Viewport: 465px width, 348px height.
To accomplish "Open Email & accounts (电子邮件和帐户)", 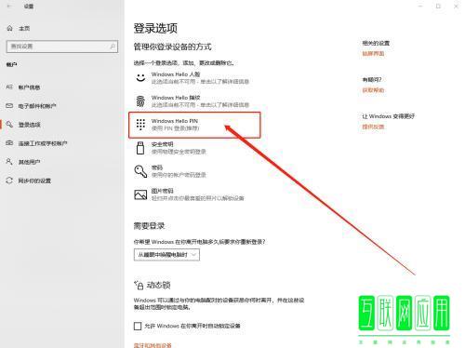I will pos(37,106).
